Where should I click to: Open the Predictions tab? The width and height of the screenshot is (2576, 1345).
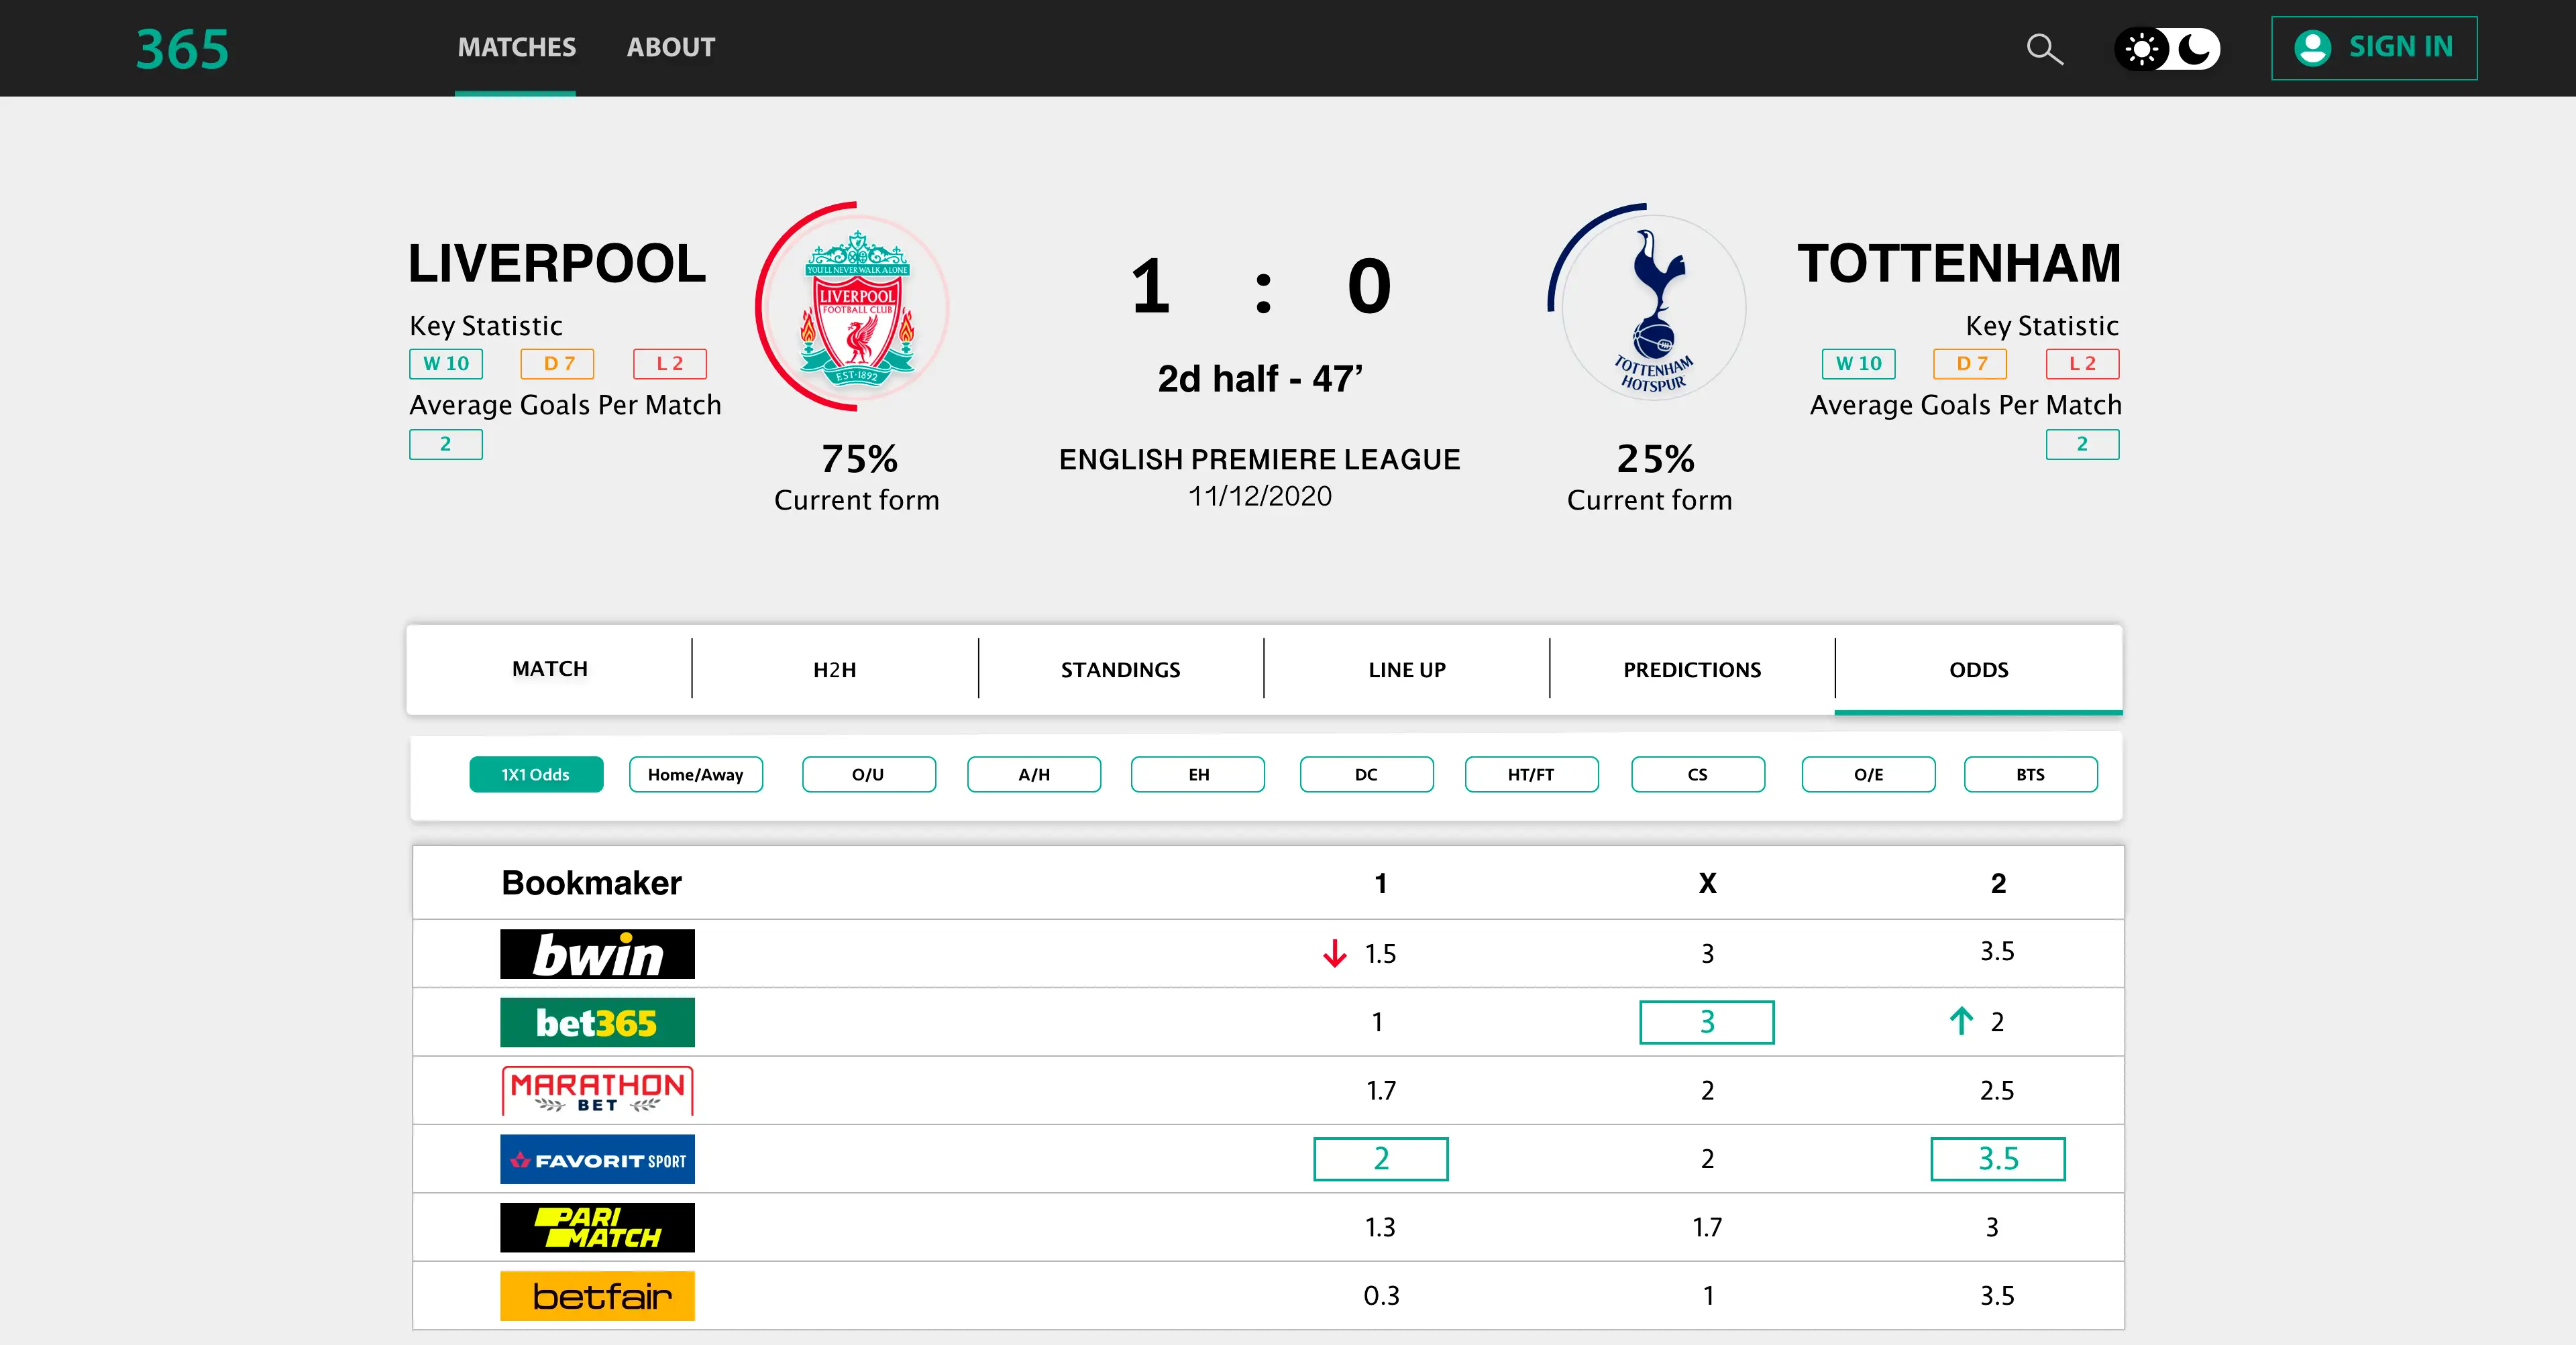coord(1692,670)
